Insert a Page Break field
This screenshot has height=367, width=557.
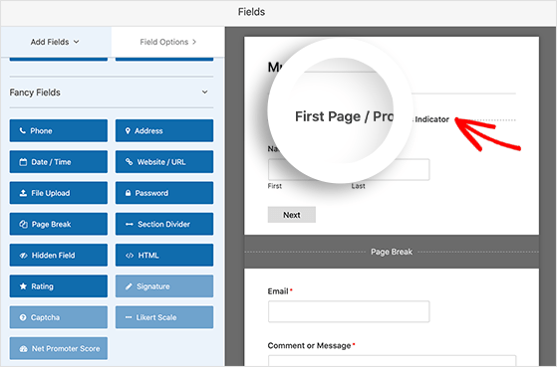[58, 224]
